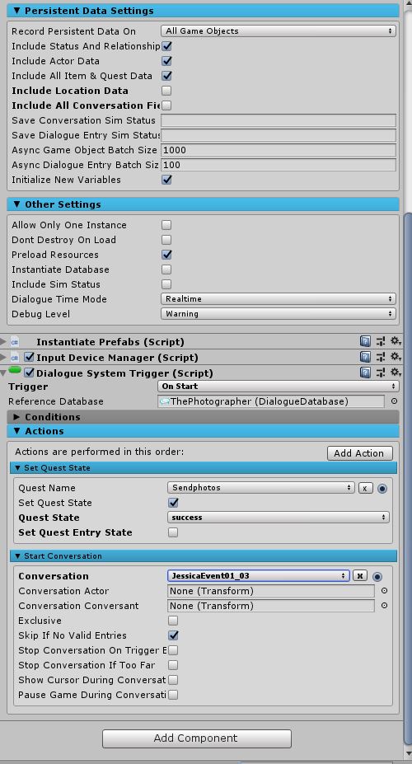
Task: Open Debug Level Warning dropdown
Action: point(278,314)
